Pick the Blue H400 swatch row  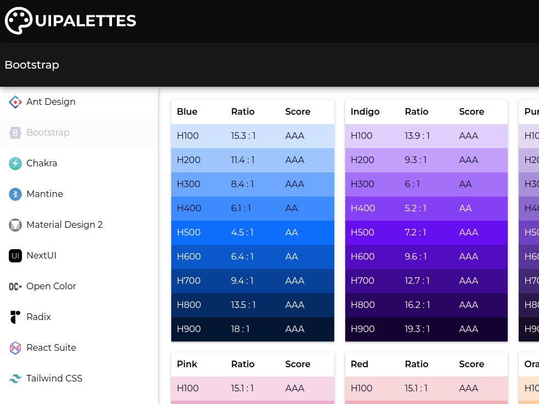click(x=252, y=209)
